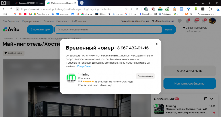Open the Компьютерная помощь breadcrumb
The width and height of the screenshot is (221, 117).
[x=35, y=39]
